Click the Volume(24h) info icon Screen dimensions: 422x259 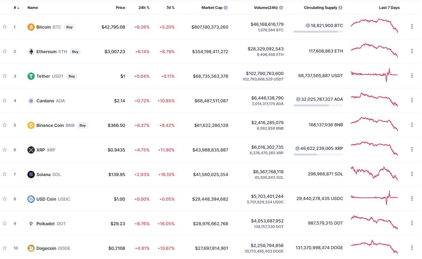pyautogui.click(x=281, y=8)
